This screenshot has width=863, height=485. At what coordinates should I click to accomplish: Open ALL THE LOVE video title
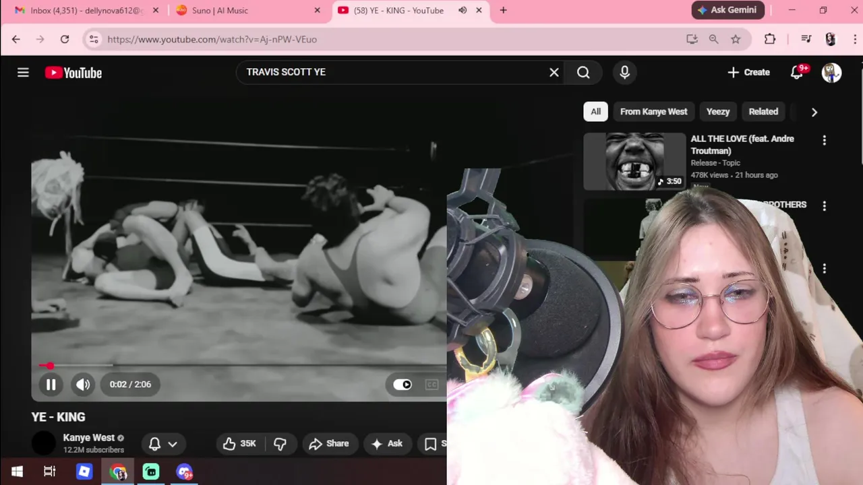click(742, 145)
